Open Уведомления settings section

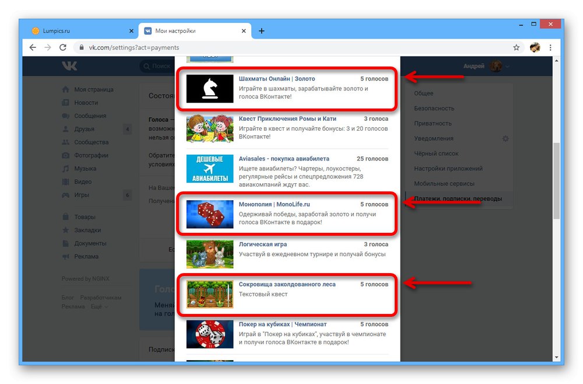[x=434, y=138]
